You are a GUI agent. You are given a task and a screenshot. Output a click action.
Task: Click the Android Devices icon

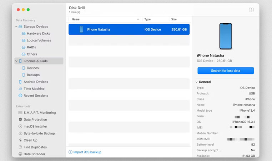point(20,82)
